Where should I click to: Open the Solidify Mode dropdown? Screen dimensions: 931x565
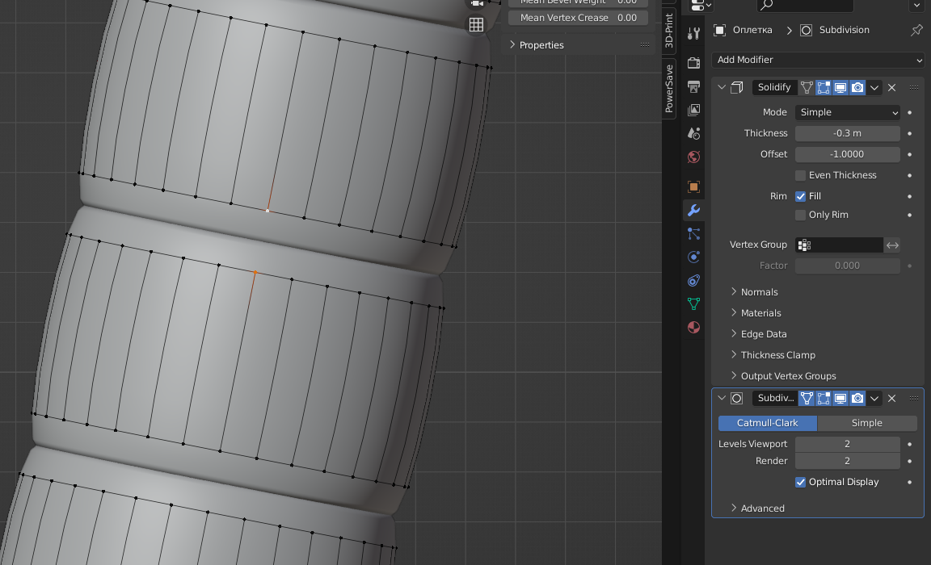[847, 112]
